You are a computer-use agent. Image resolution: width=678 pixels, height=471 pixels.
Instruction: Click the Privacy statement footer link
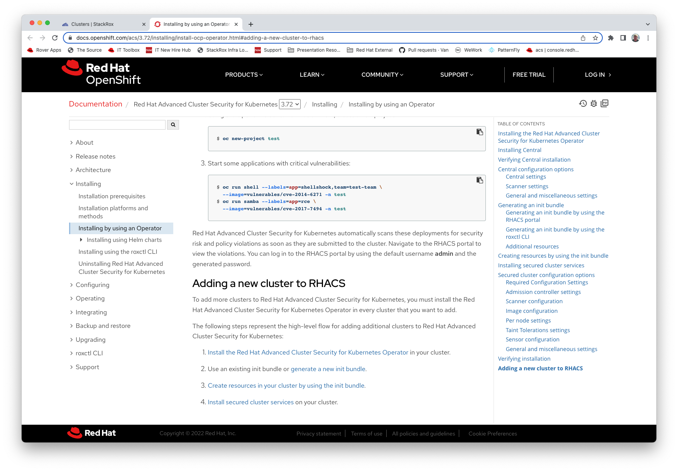[x=319, y=434]
